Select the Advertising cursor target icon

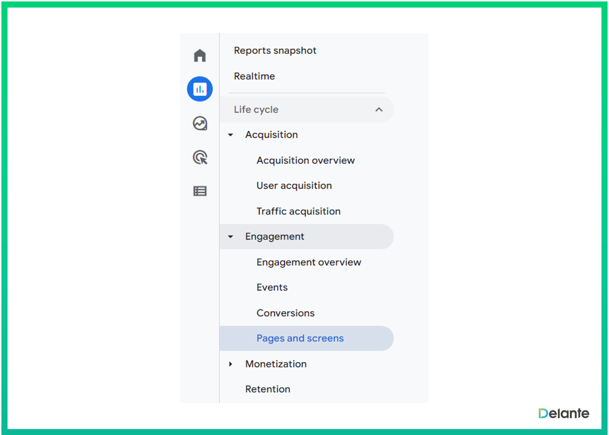click(200, 157)
